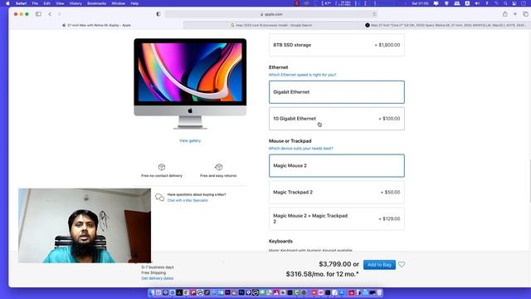Switch to the Google Search tab
531x299 pixels.
(x=271, y=25)
